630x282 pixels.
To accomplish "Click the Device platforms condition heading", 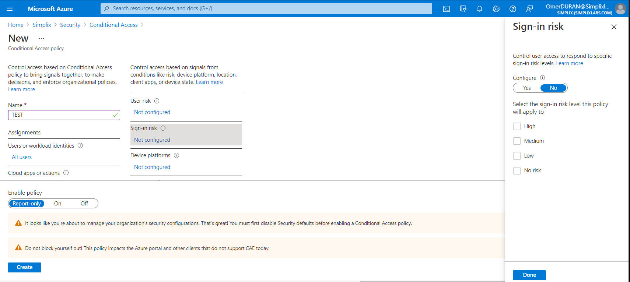I will point(150,155).
